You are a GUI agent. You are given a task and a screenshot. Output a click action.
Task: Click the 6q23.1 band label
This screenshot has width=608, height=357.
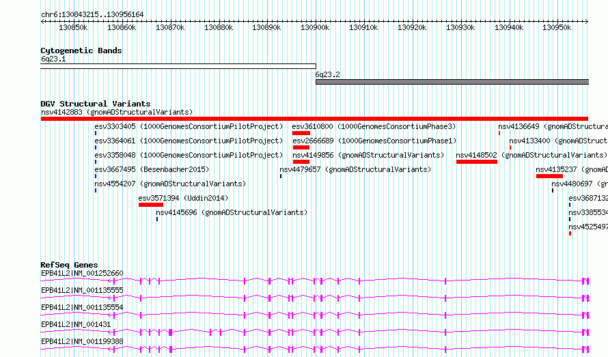click(53, 59)
